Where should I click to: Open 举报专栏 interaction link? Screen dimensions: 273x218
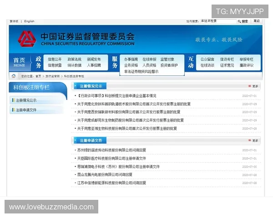(x=247, y=59)
